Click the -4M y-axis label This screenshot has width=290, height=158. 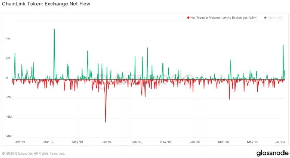point(9,117)
